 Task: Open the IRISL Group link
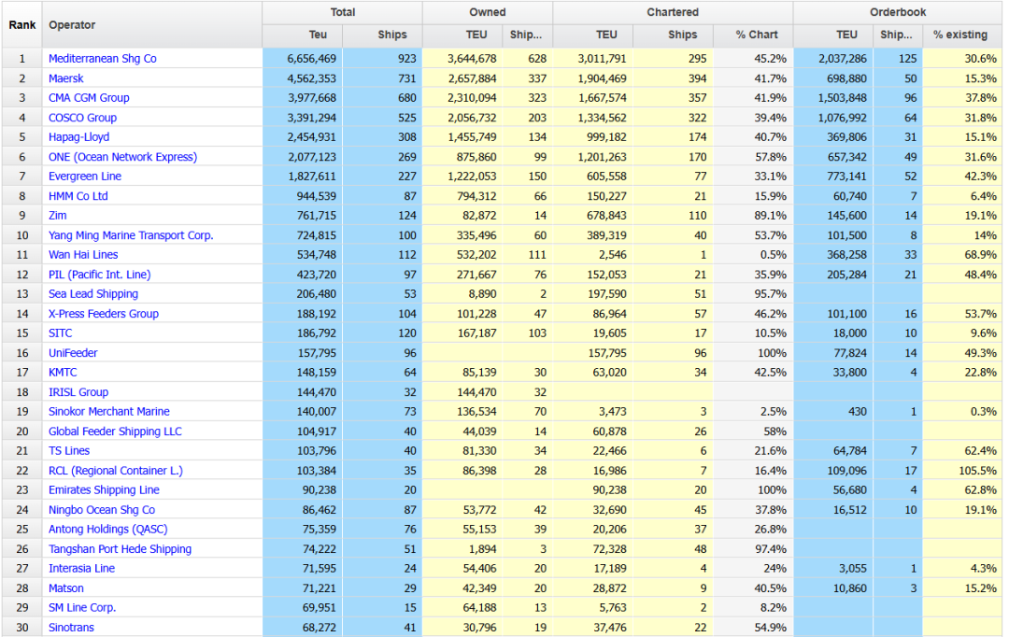pos(78,392)
